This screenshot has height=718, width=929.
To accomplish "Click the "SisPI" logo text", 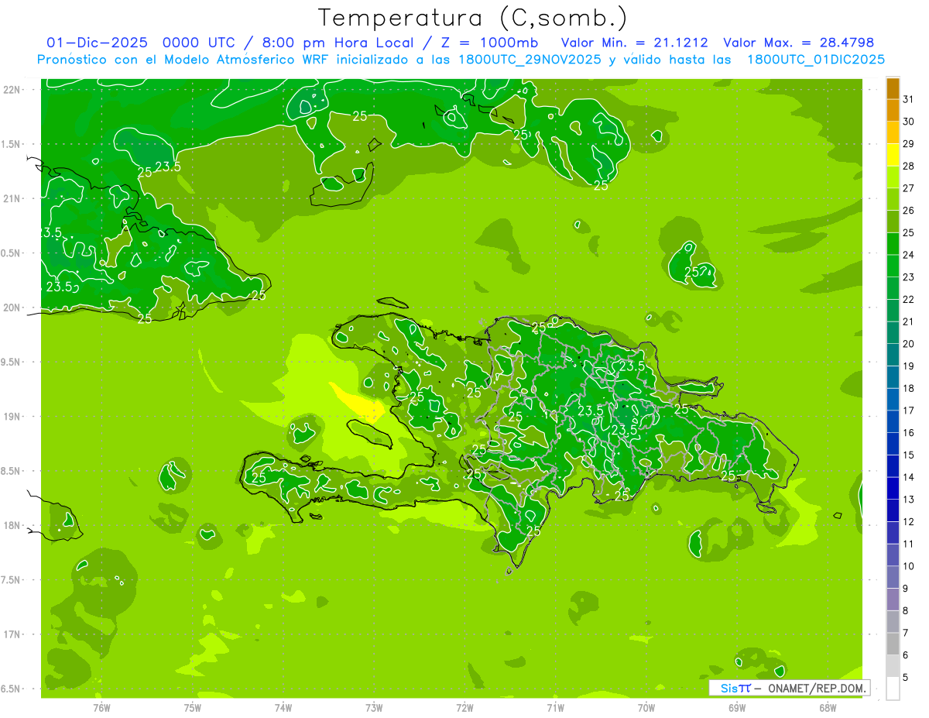I will [x=735, y=688].
